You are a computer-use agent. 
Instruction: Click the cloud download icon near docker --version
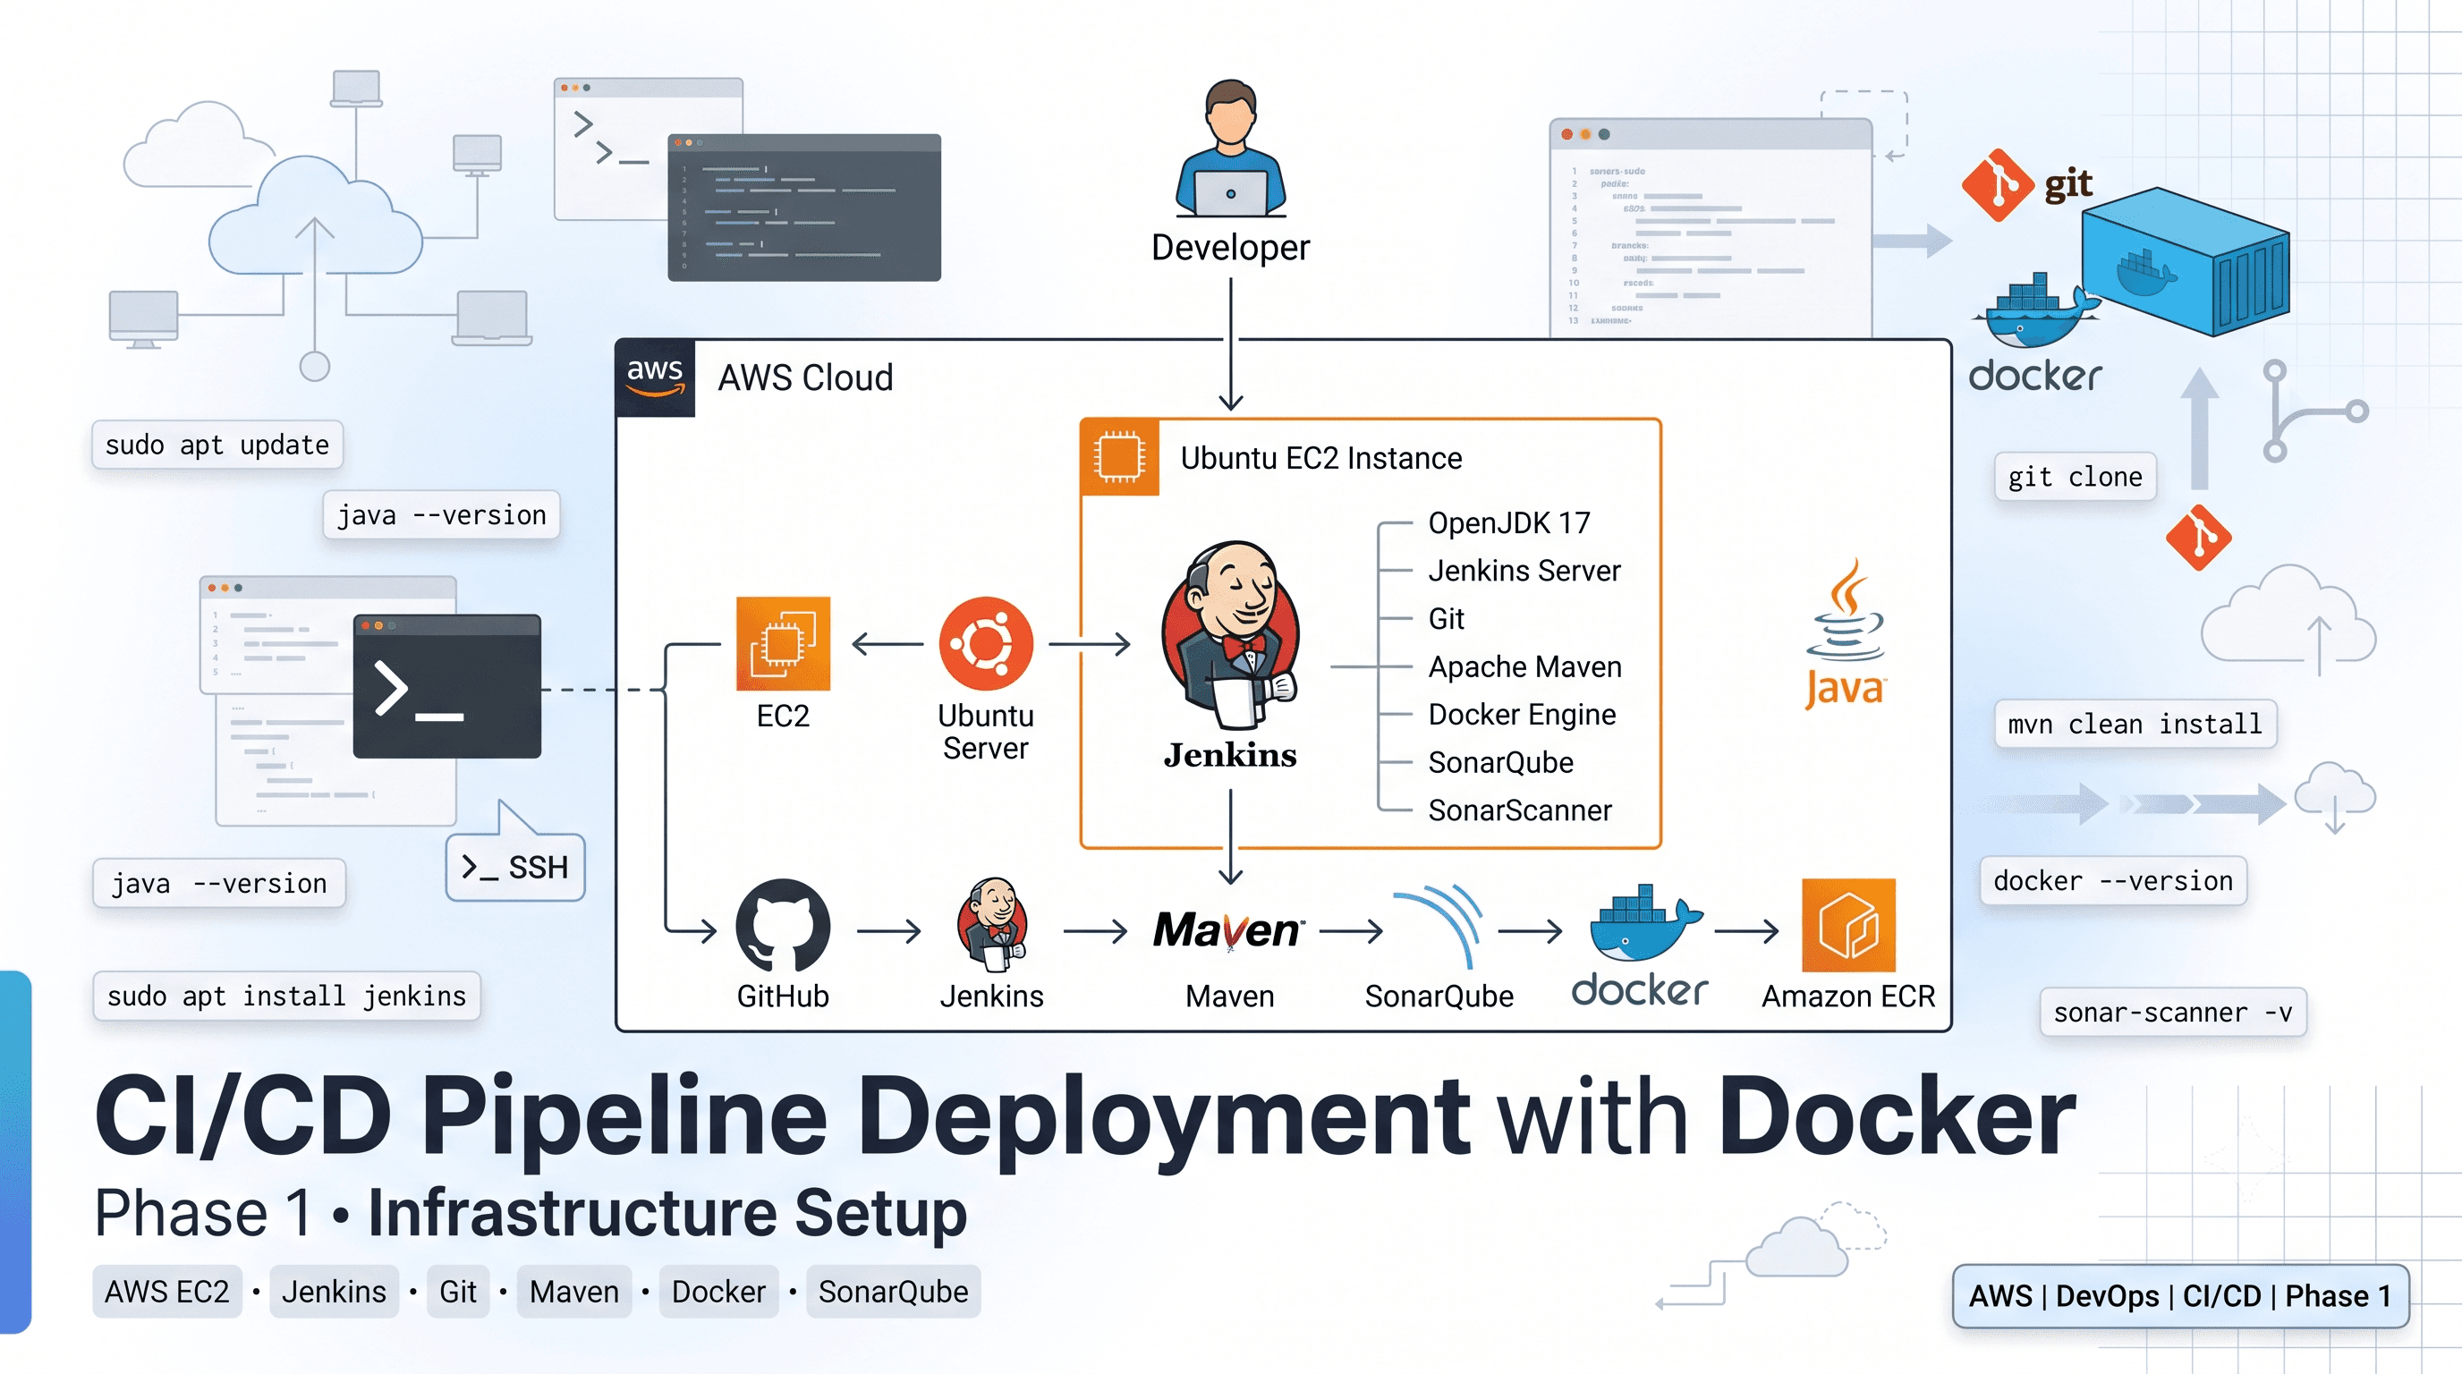2335,797
